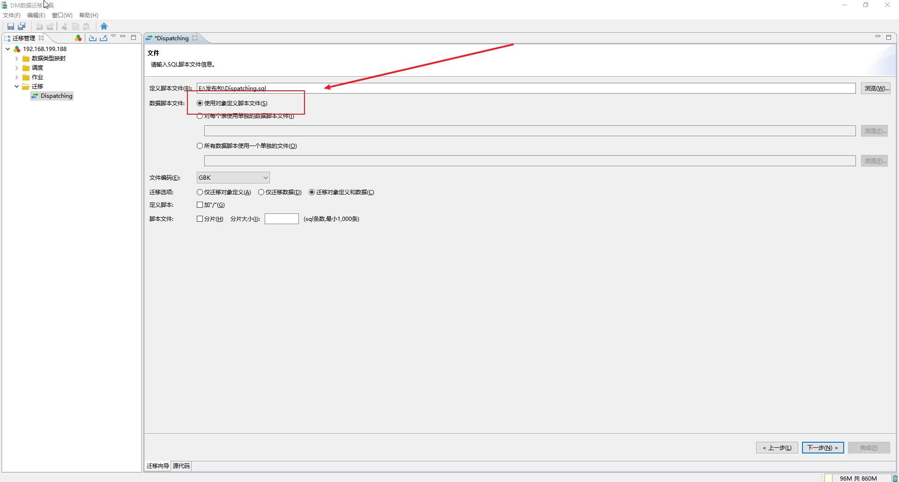Screen dimensions: 899x482
Task: Click the 数据类型映射 folder icon
Action: coord(26,58)
